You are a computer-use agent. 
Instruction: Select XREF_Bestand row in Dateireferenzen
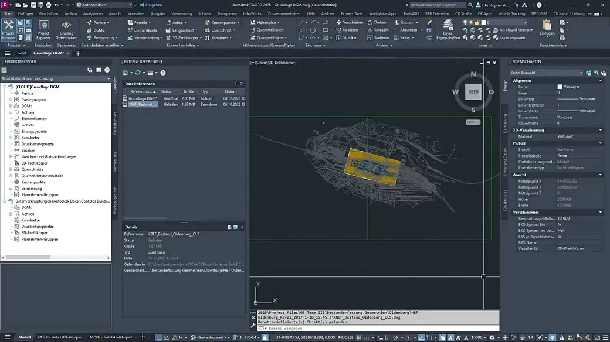pyautogui.click(x=184, y=105)
